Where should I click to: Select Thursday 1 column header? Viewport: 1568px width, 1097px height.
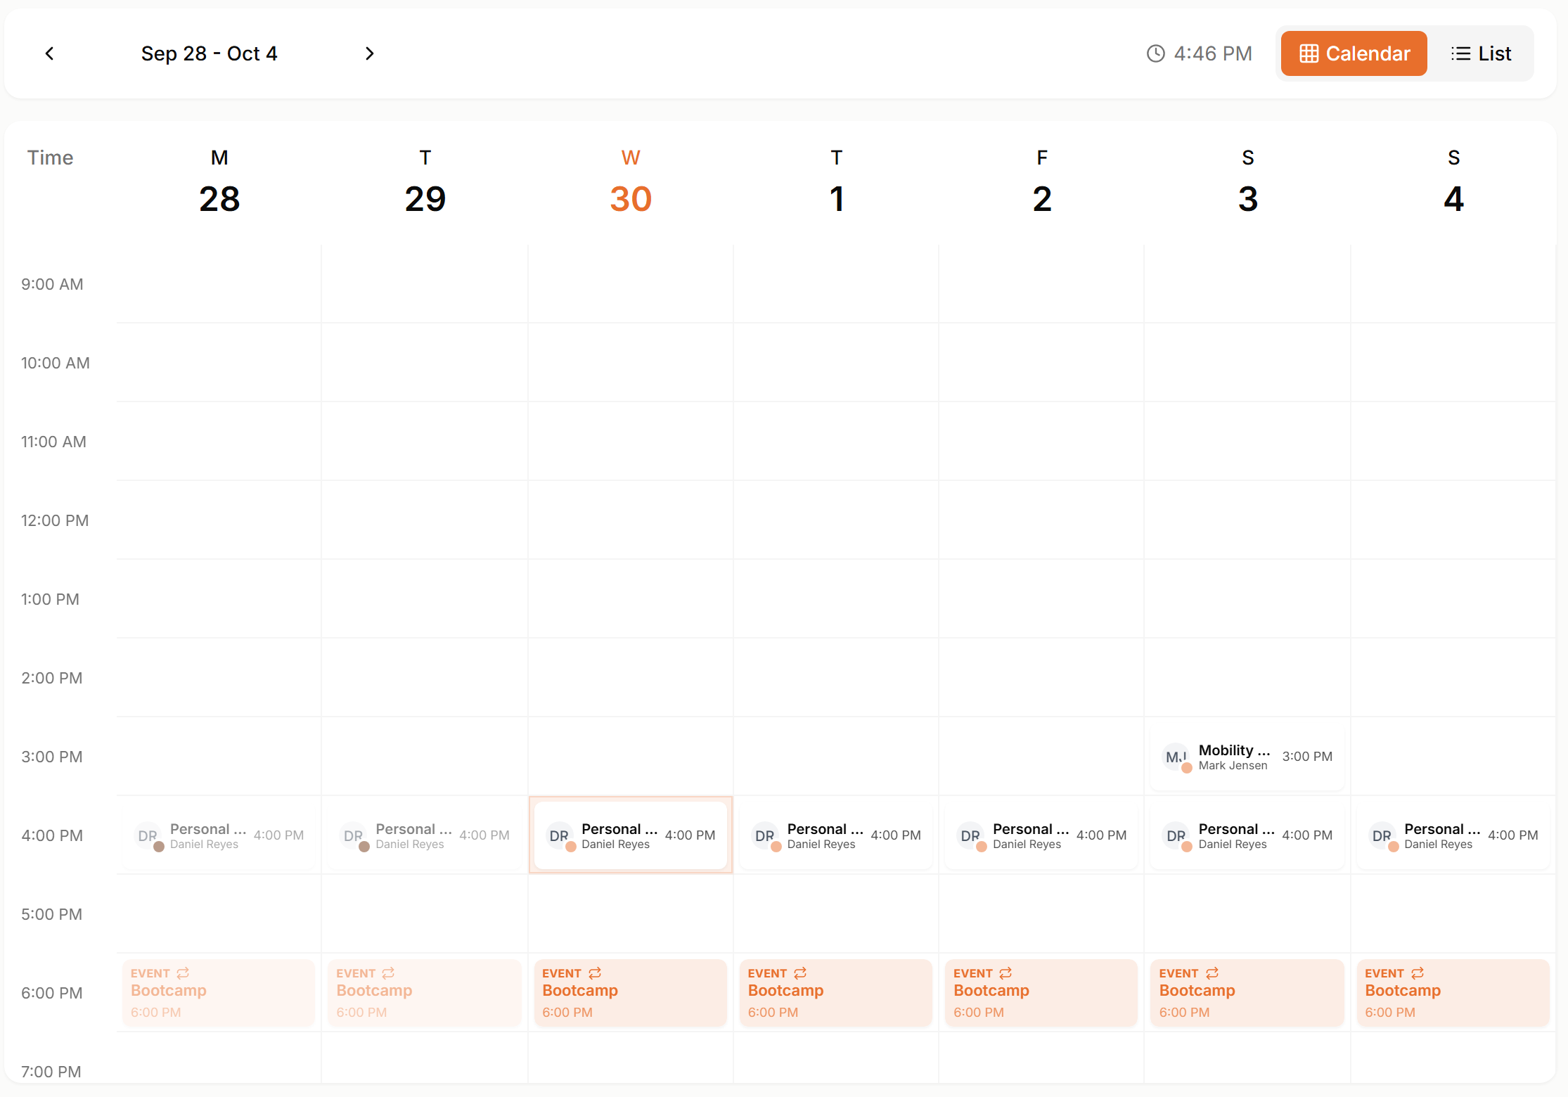pyautogui.click(x=837, y=181)
